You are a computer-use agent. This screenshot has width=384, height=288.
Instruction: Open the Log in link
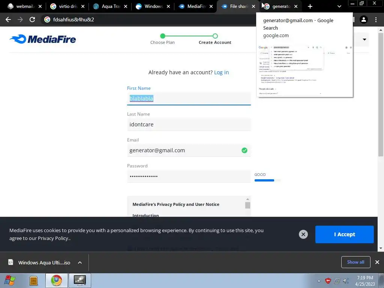221,72
